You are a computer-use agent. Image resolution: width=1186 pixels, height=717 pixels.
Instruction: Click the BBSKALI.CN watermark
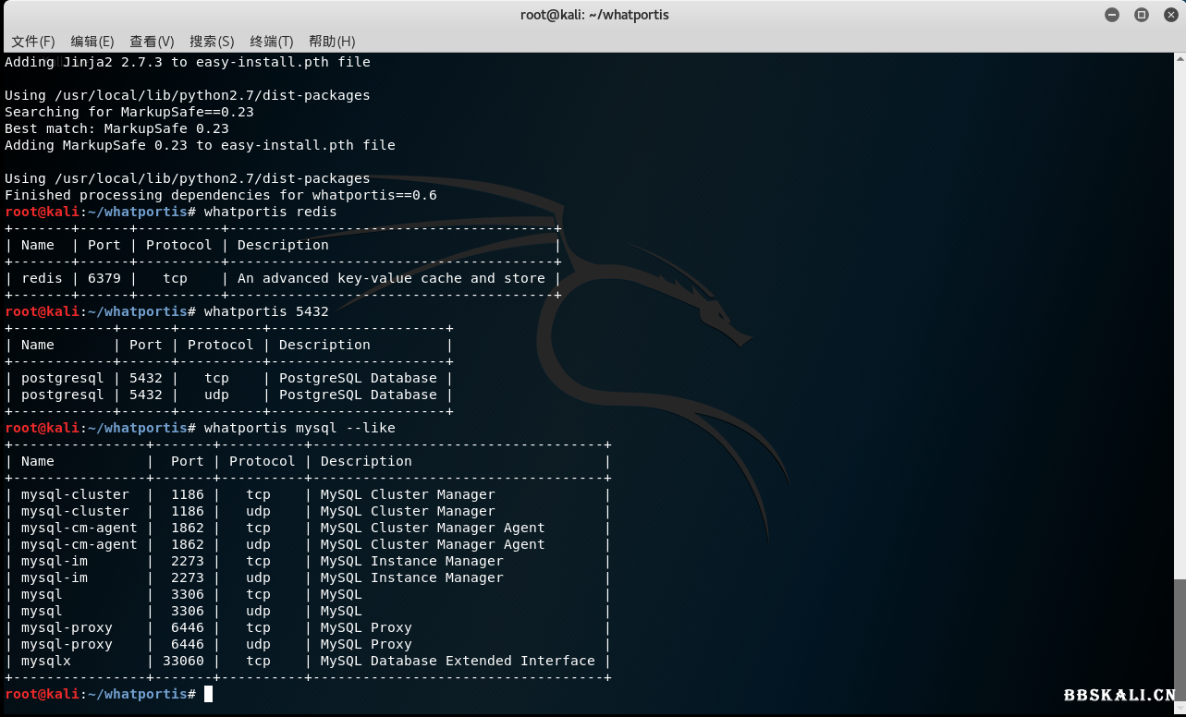point(1119,696)
